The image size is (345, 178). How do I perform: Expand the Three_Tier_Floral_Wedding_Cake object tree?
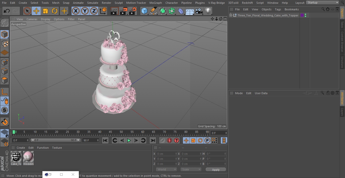pyautogui.click(x=231, y=15)
